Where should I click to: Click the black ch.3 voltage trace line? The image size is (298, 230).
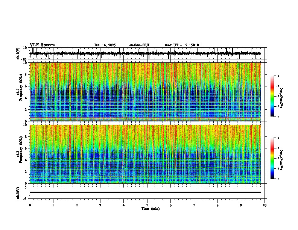click(x=145, y=192)
